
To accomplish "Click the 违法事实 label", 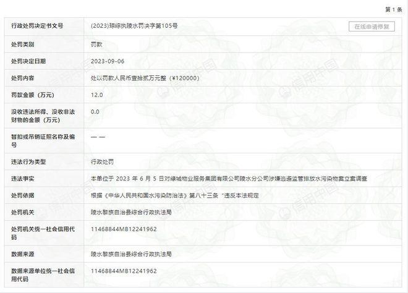I will click(23, 179).
